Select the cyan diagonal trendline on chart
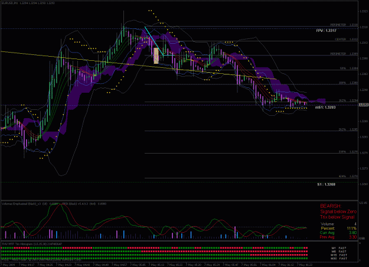This screenshot has width=369, height=267. click(x=154, y=41)
